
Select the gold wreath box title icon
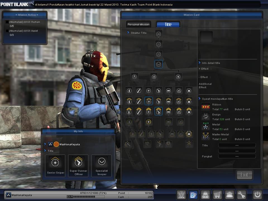click(189, 134)
